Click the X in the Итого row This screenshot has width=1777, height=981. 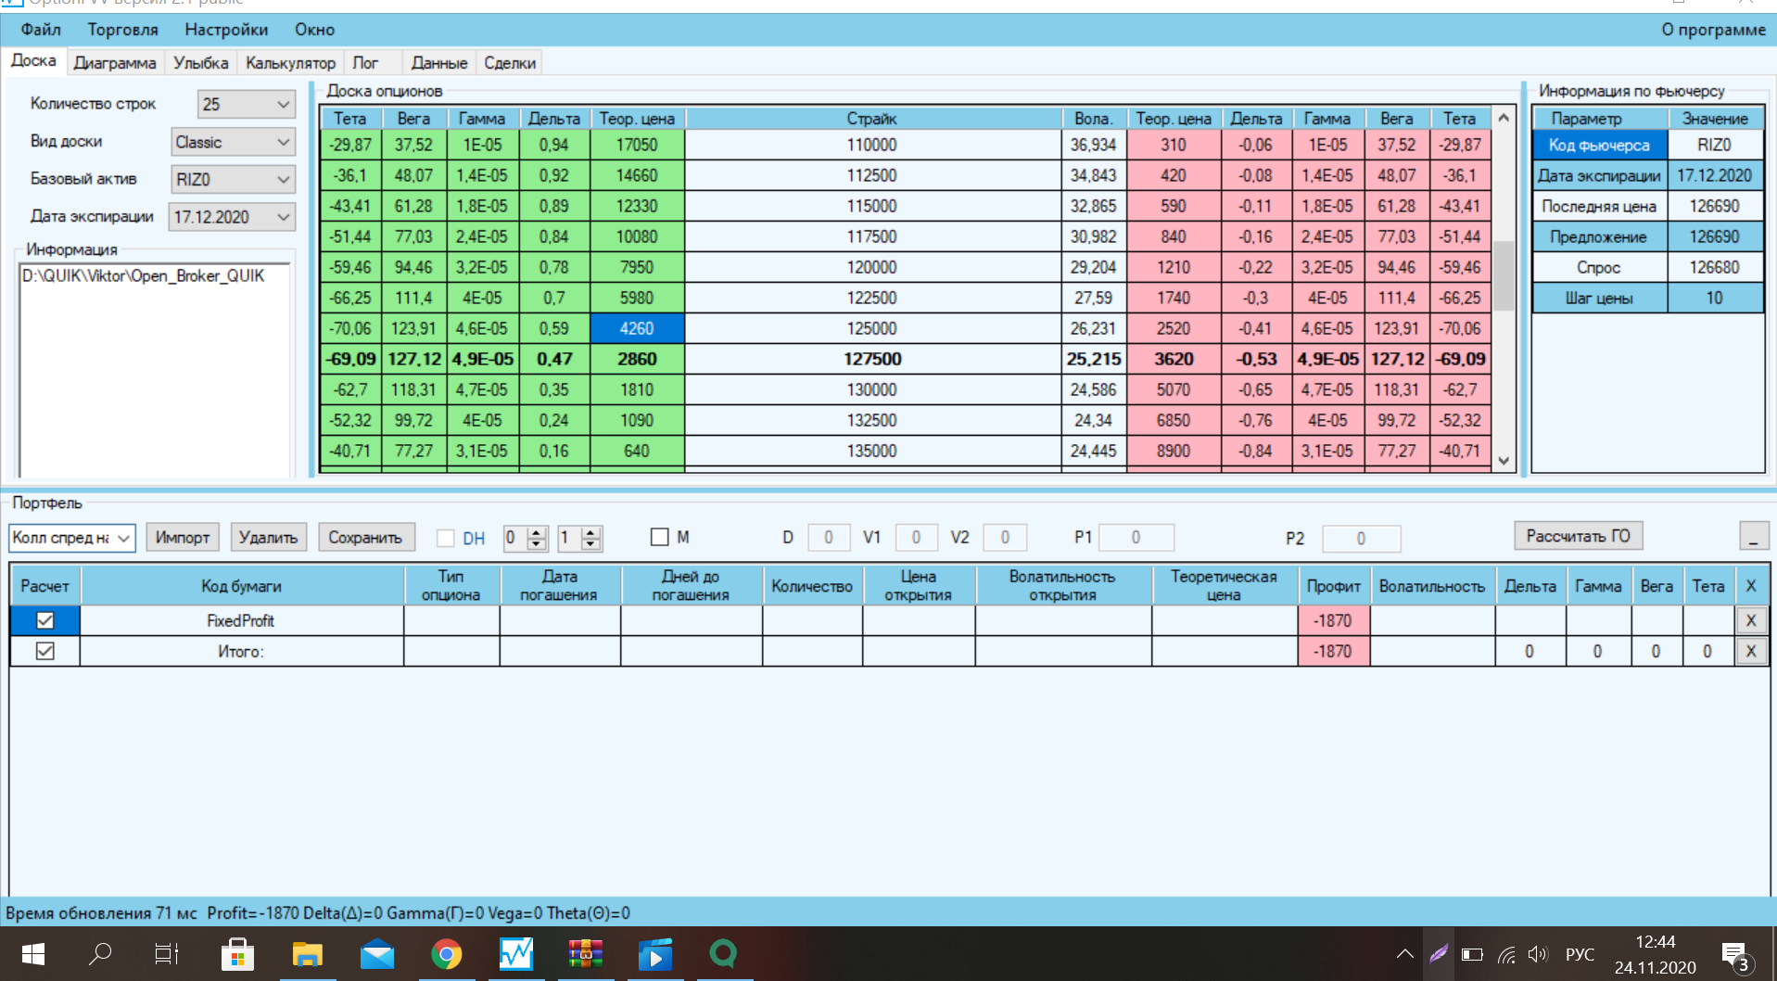1751,651
